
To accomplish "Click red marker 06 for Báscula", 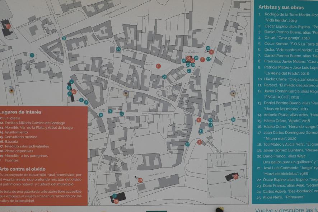I will (x=211, y=52).
